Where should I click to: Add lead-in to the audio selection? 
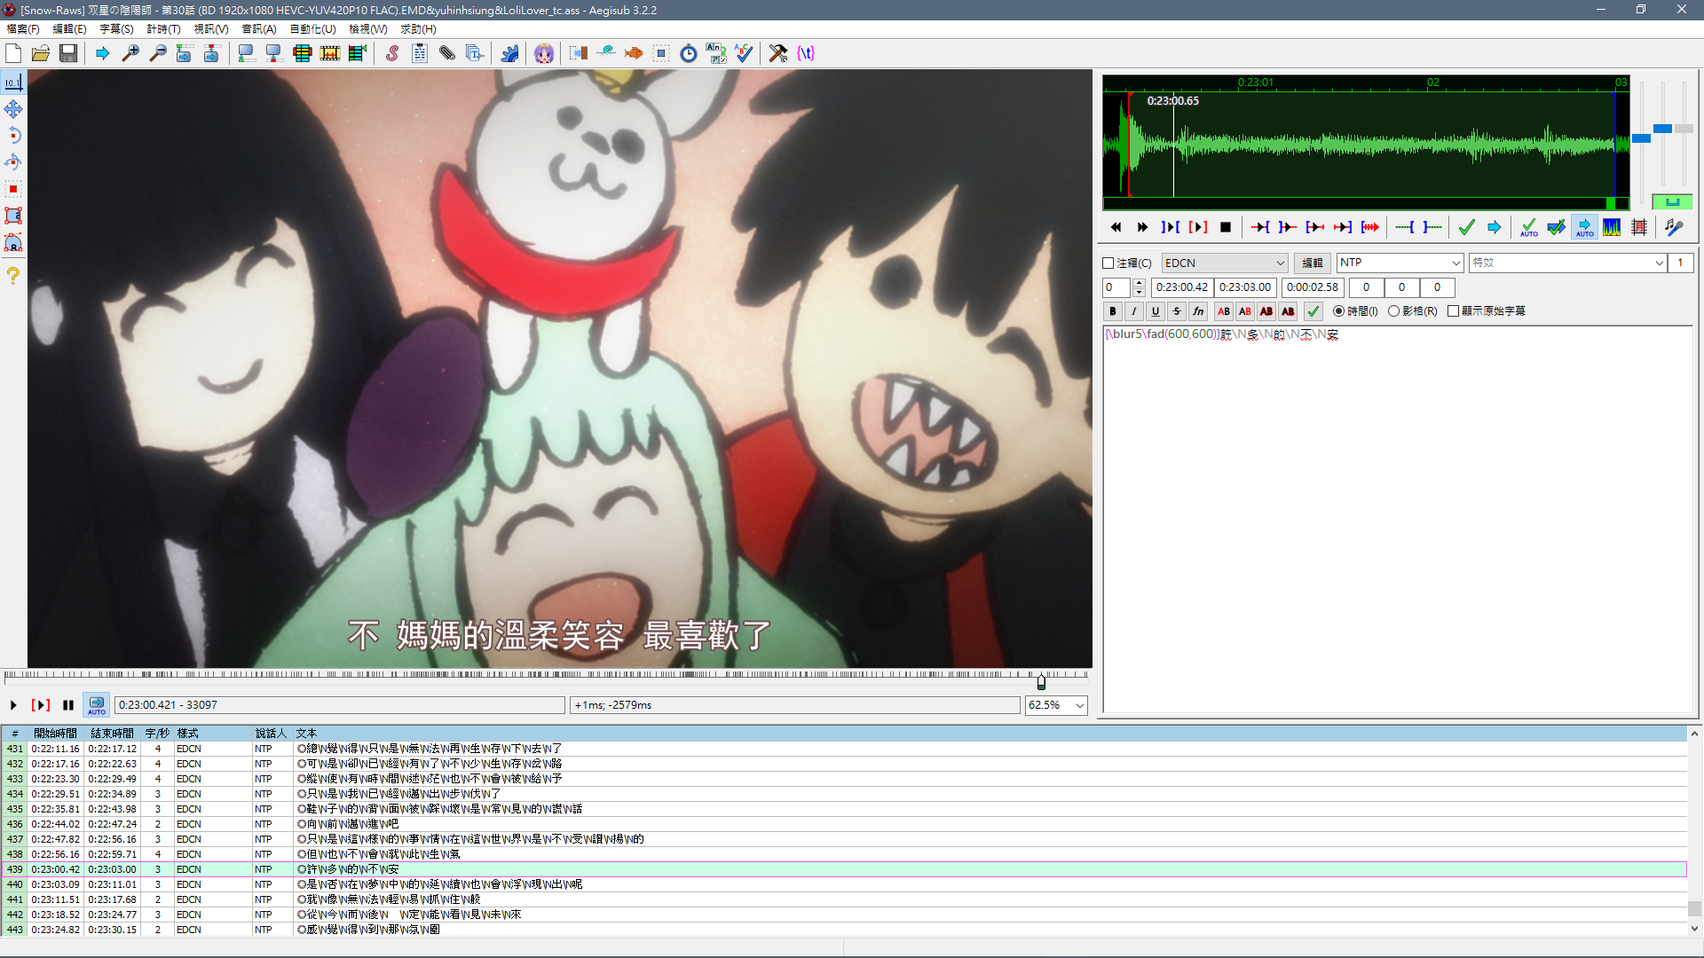pyautogui.click(x=1405, y=228)
